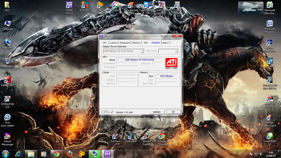281x158 pixels.
Task: Launch TeamViewer 7 from the desktop
Action: pos(146,5)
